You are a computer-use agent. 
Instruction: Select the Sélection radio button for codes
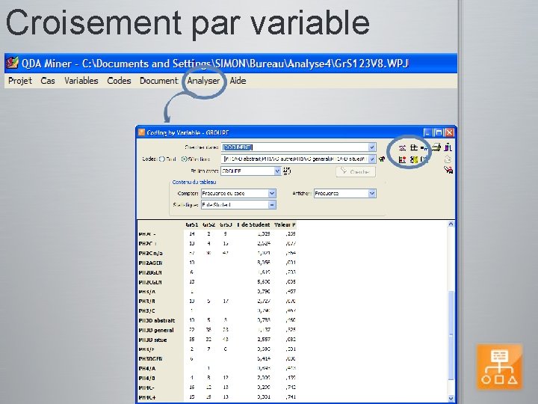point(185,159)
